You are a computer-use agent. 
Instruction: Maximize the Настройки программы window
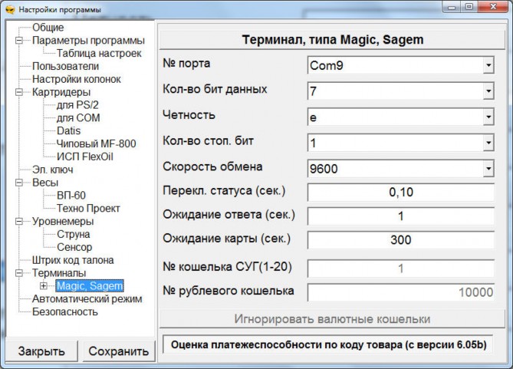click(x=469, y=7)
